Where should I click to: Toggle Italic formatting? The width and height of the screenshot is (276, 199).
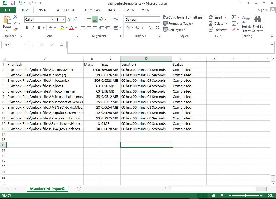click(x=33, y=28)
